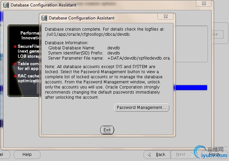The image size is (229, 161).
Task: Select the spfile path +DATA/devdb/spfiledevdb.ora
Action: [x=138, y=58]
